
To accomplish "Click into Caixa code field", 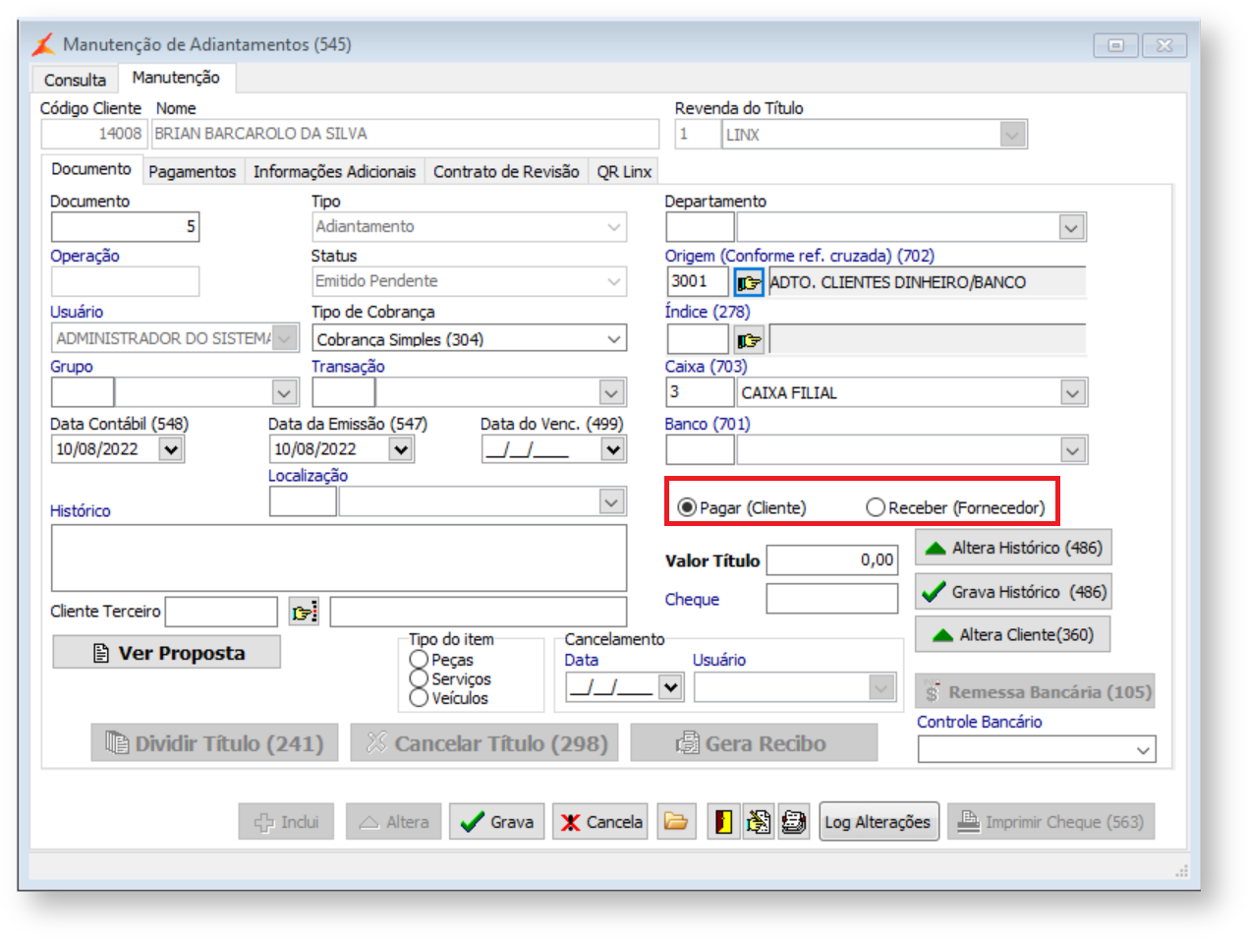I will (x=701, y=393).
